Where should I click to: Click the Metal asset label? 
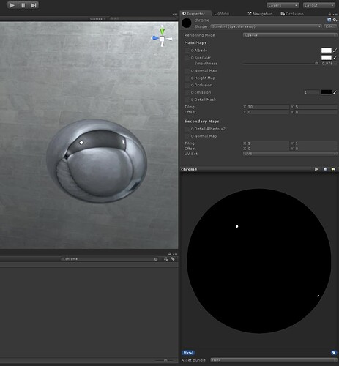[188, 353]
